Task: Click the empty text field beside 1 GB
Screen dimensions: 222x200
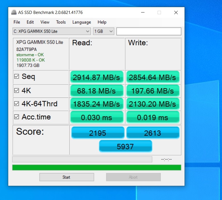Action: (149, 31)
